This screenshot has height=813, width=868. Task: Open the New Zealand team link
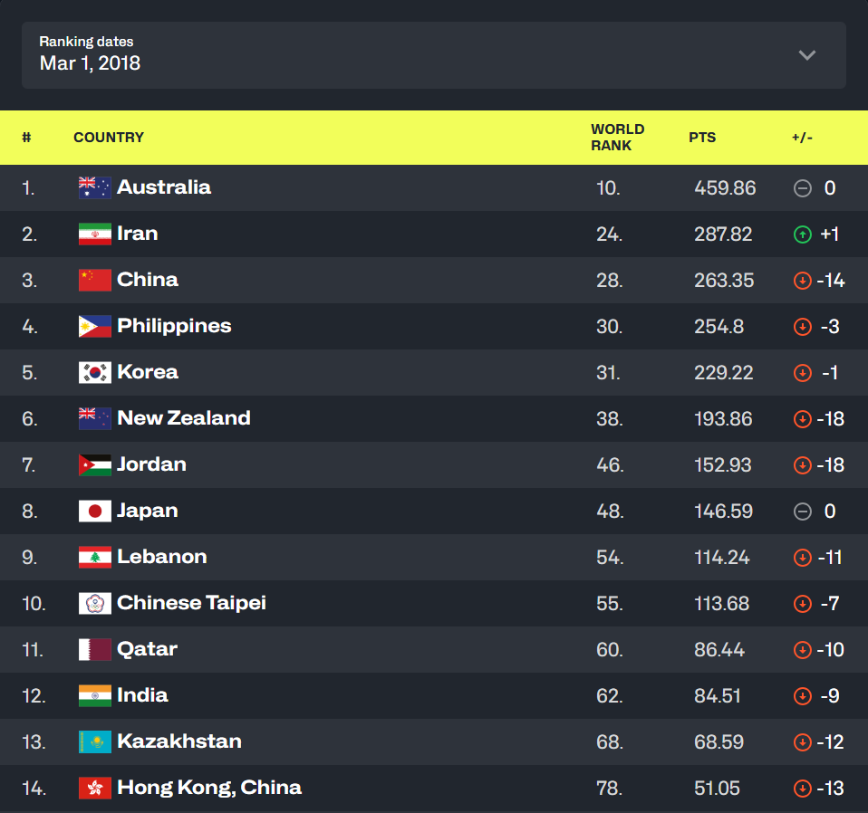click(184, 418)
